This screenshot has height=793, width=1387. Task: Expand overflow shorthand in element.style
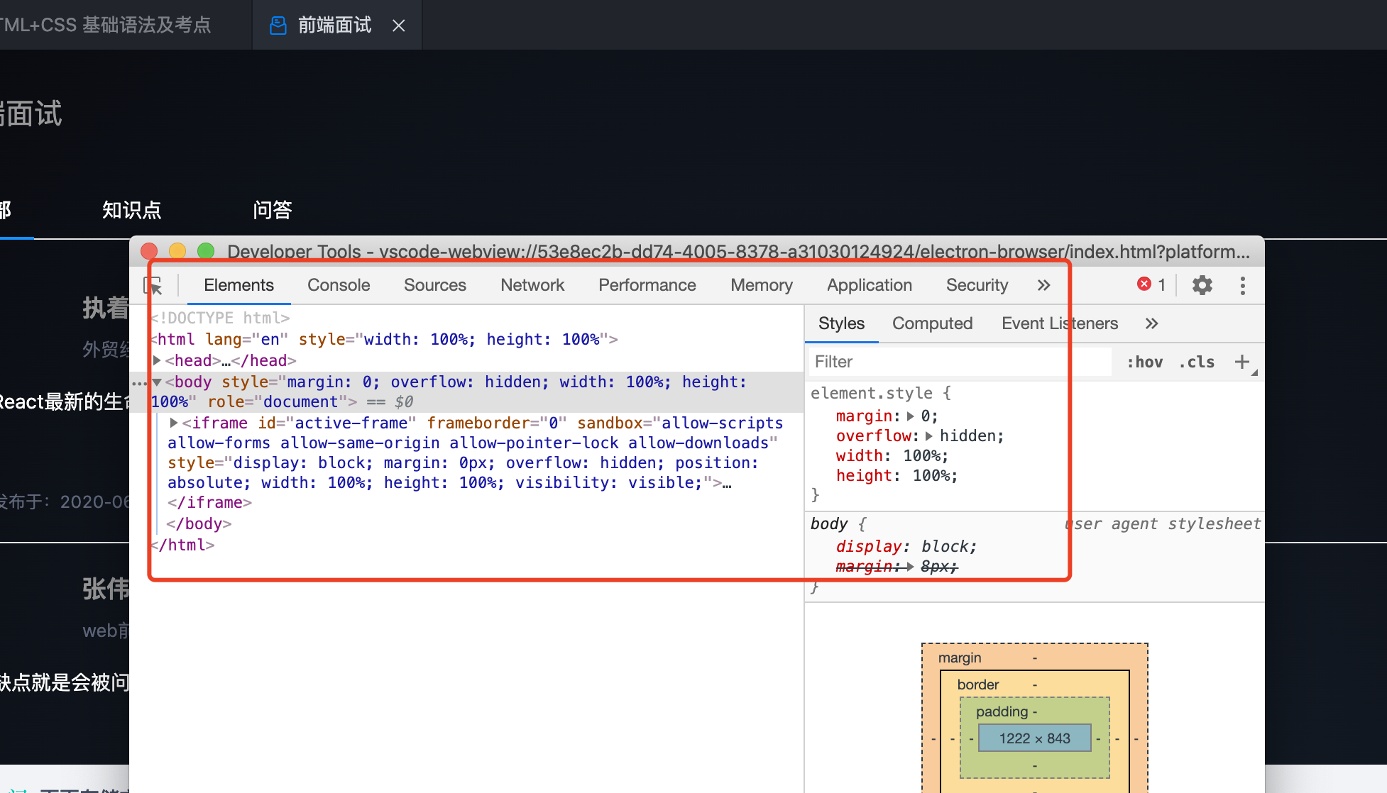pyautogui.click(x=929, y=436)
